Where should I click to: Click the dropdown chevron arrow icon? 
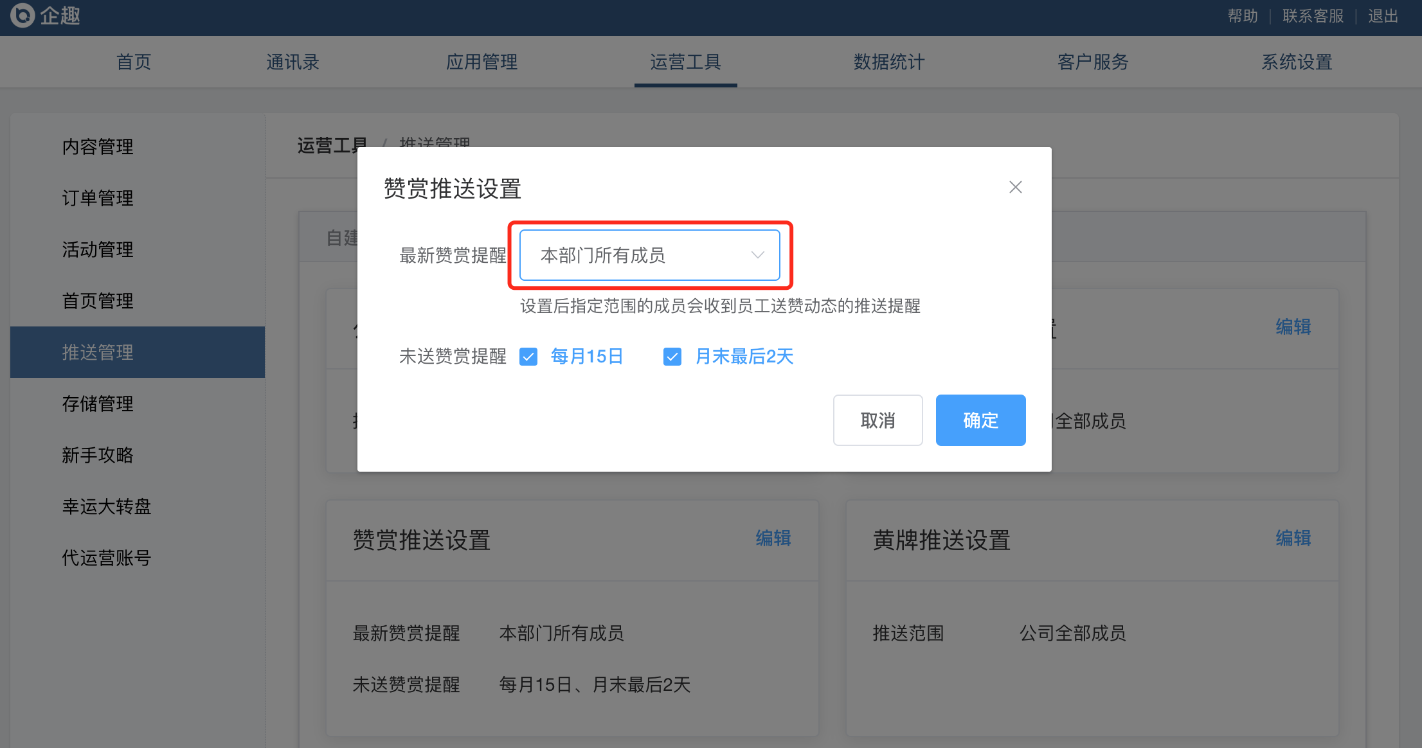pyautogui.click(x=758, y=255)
